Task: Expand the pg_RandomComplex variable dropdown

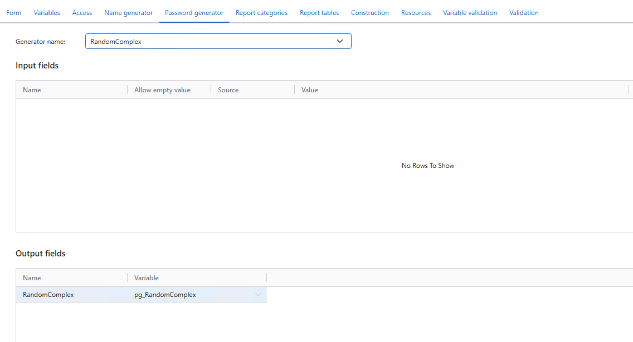Action: 258,295
